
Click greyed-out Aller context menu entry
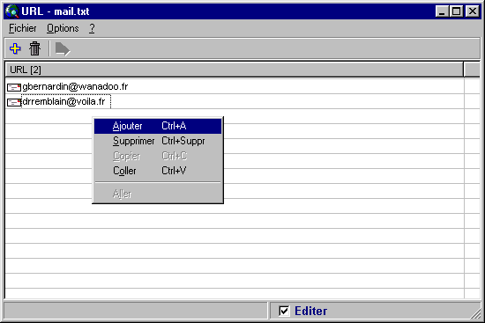(158, 194)
